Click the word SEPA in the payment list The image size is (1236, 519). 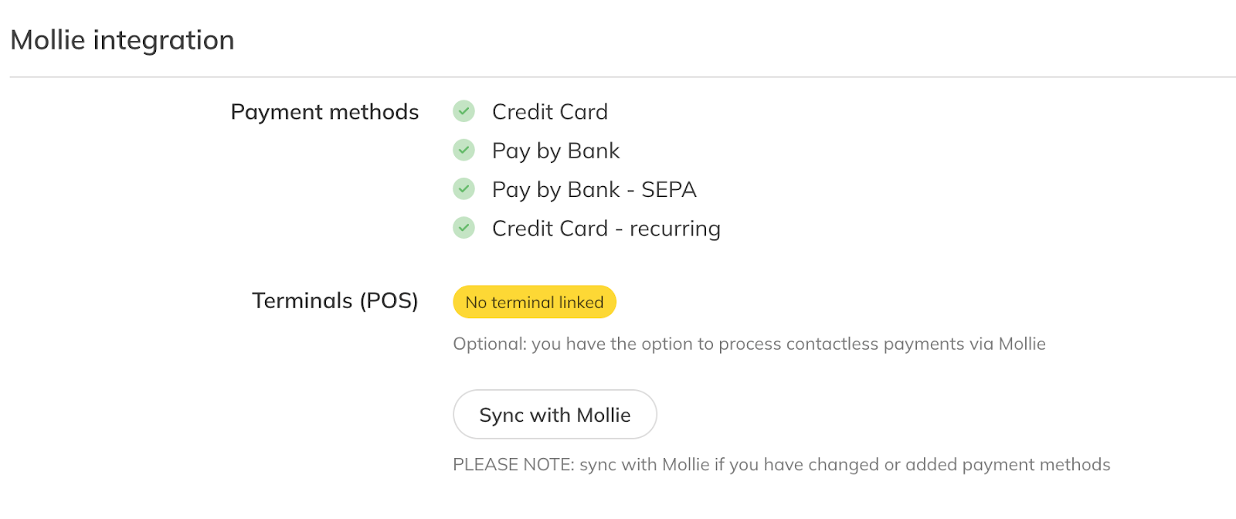click(x=668, y=190)
